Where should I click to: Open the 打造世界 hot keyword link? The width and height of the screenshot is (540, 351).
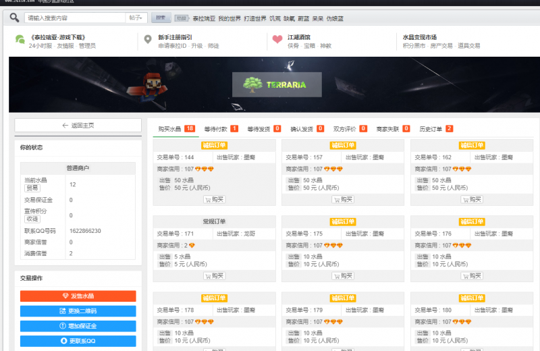point(255,19)
